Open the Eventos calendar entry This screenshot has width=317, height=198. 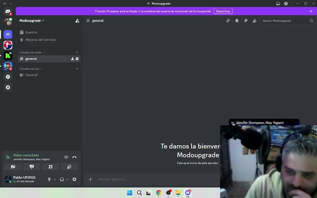[49, 32]
